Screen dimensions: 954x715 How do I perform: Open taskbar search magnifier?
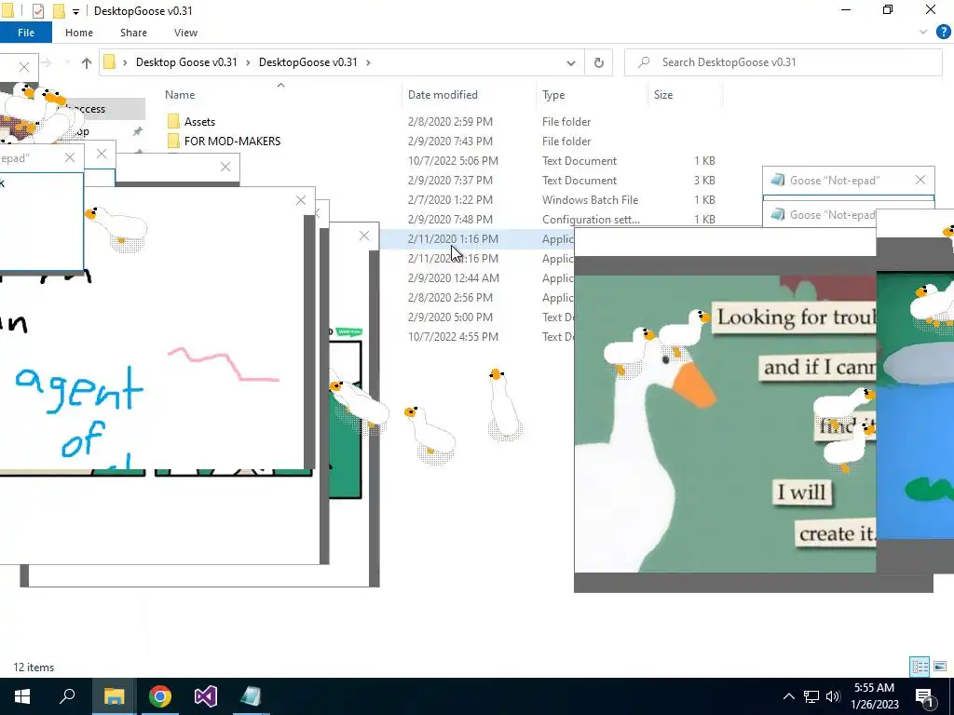tap(67, 696)
